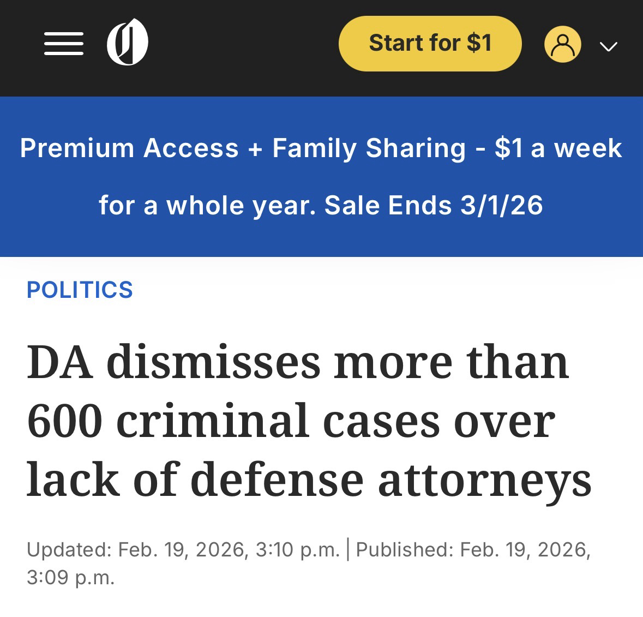This screenshot has height=617, width=643.
Task: Click the 3:09 p.m. publish time
Action: 71,577
